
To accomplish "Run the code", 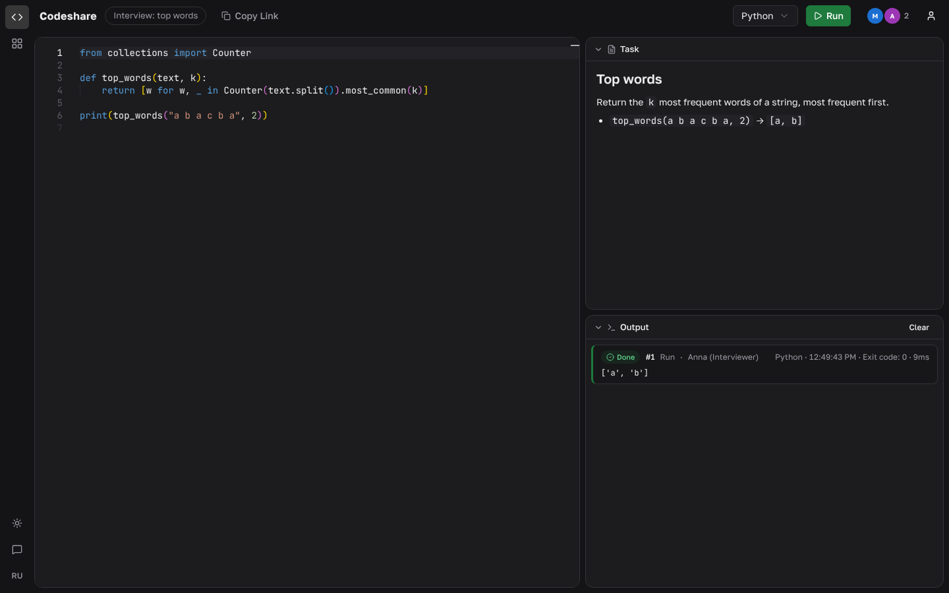I will (828, 16).
